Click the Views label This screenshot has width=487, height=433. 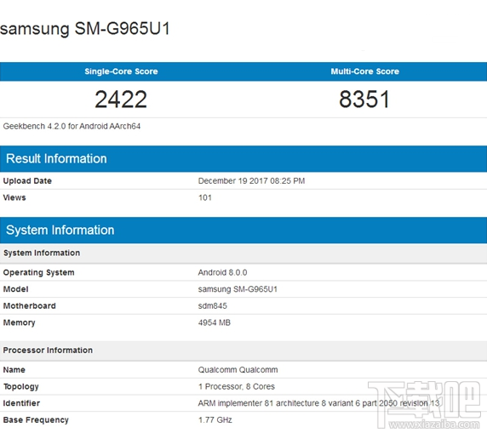tap(14, 197)
